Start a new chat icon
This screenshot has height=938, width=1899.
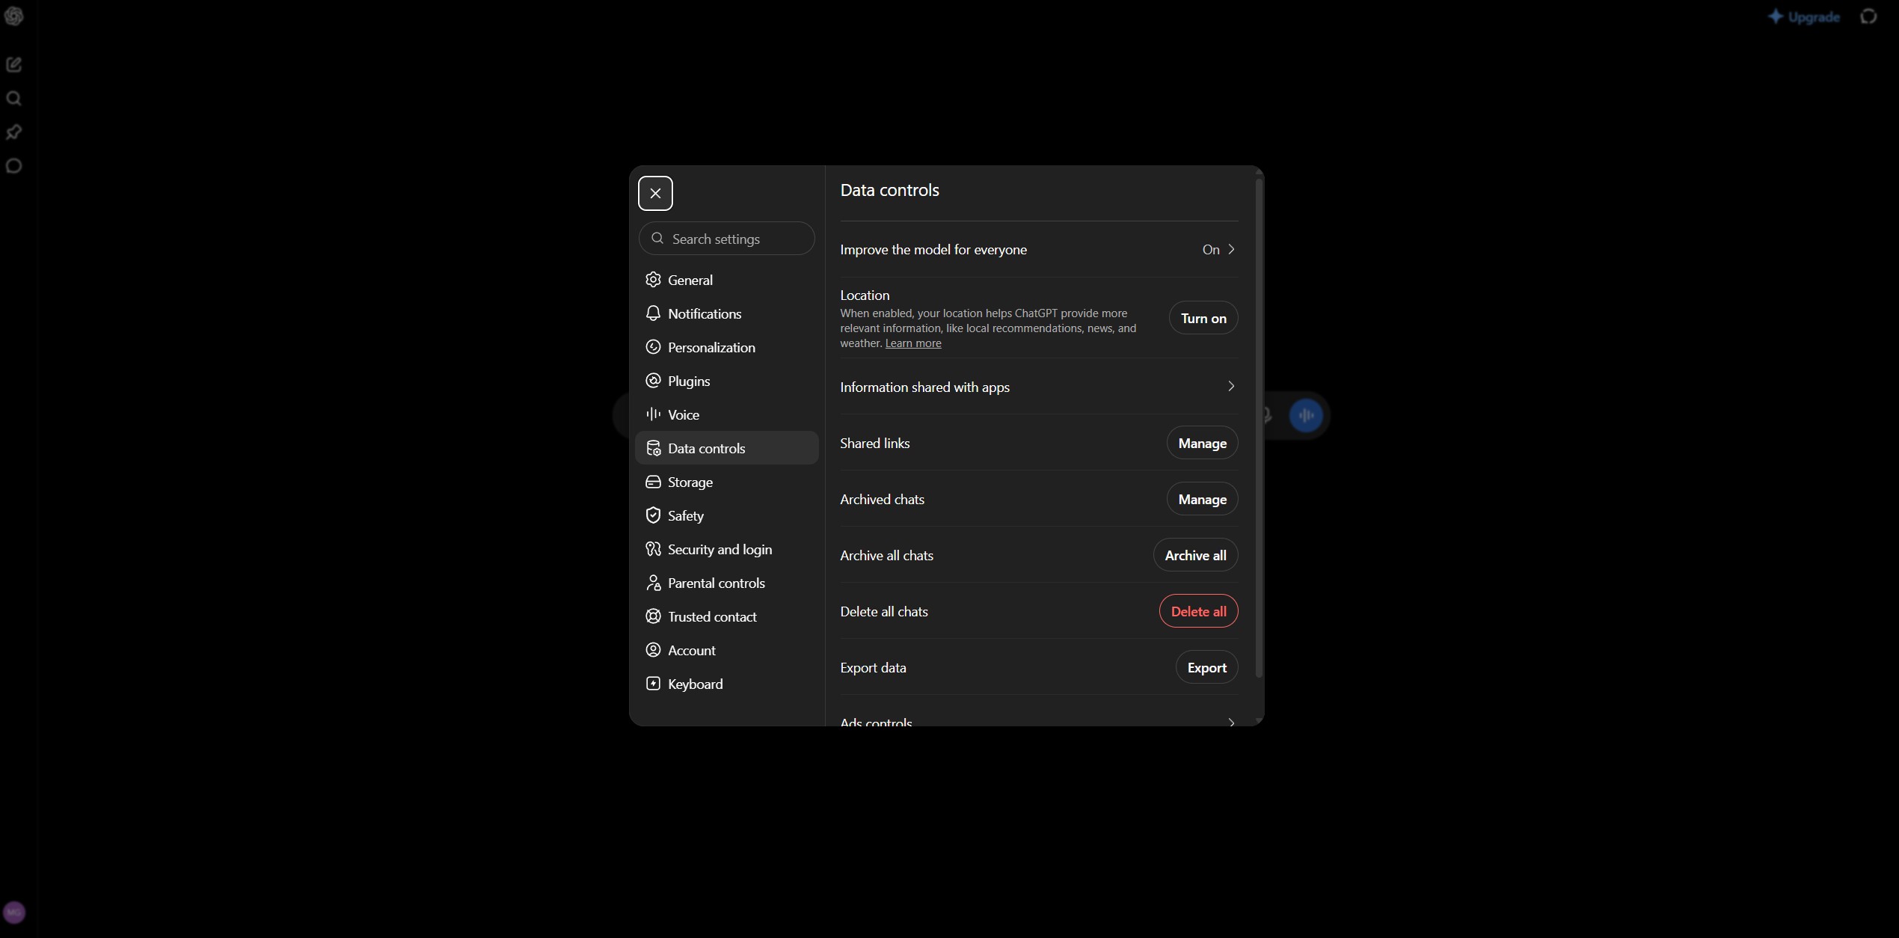[14, 64]
